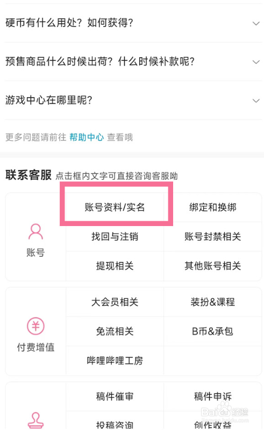Open B币&承包 topic

pyautogui.click(x=212, y=331)
